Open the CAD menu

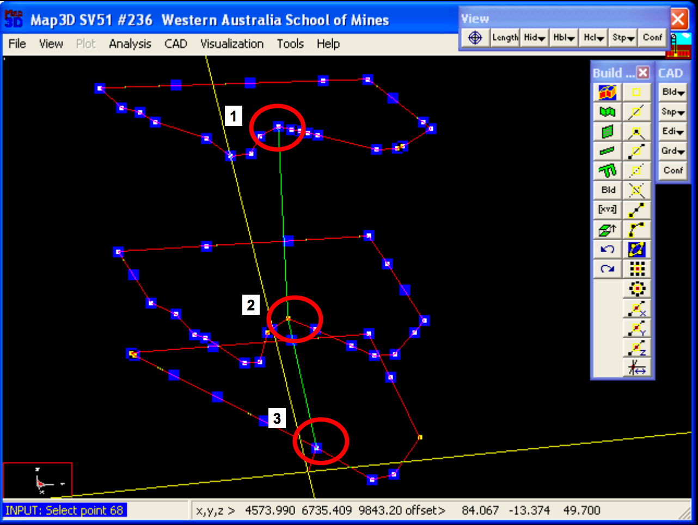pyautogui.click(x=176, y=44)
